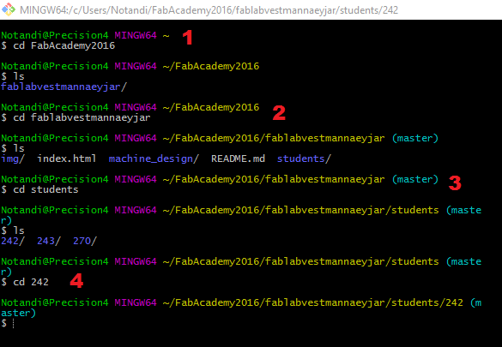Click the '242/' directory in listing
502x347 pixels.
click(13, 241)
